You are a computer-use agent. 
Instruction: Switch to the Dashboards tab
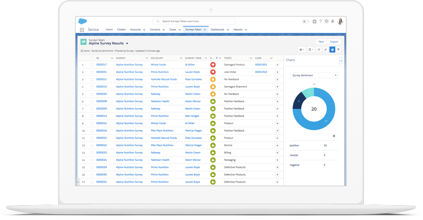tap(217, 30)
